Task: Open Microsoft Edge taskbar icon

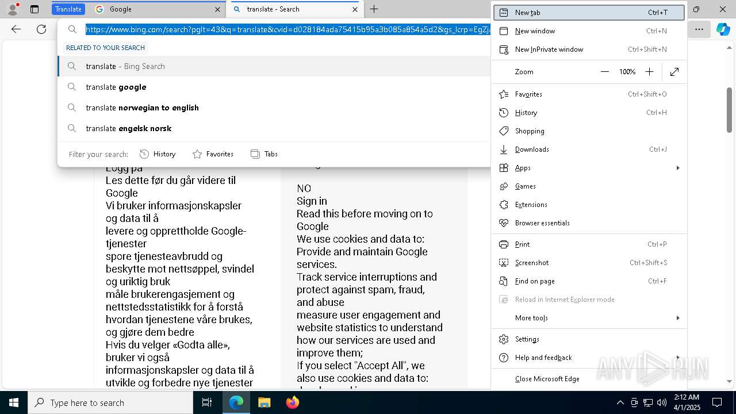Action: [x=236, y=402]
